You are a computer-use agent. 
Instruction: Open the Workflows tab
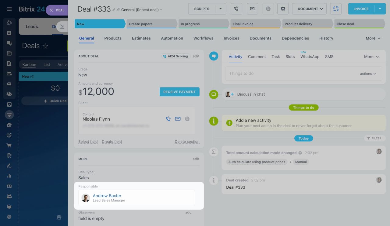point(203,38)
